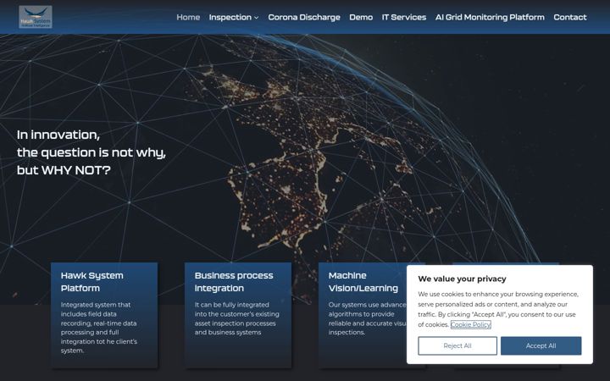Click the 'We value your privacy' heading

tap(463, 279)
